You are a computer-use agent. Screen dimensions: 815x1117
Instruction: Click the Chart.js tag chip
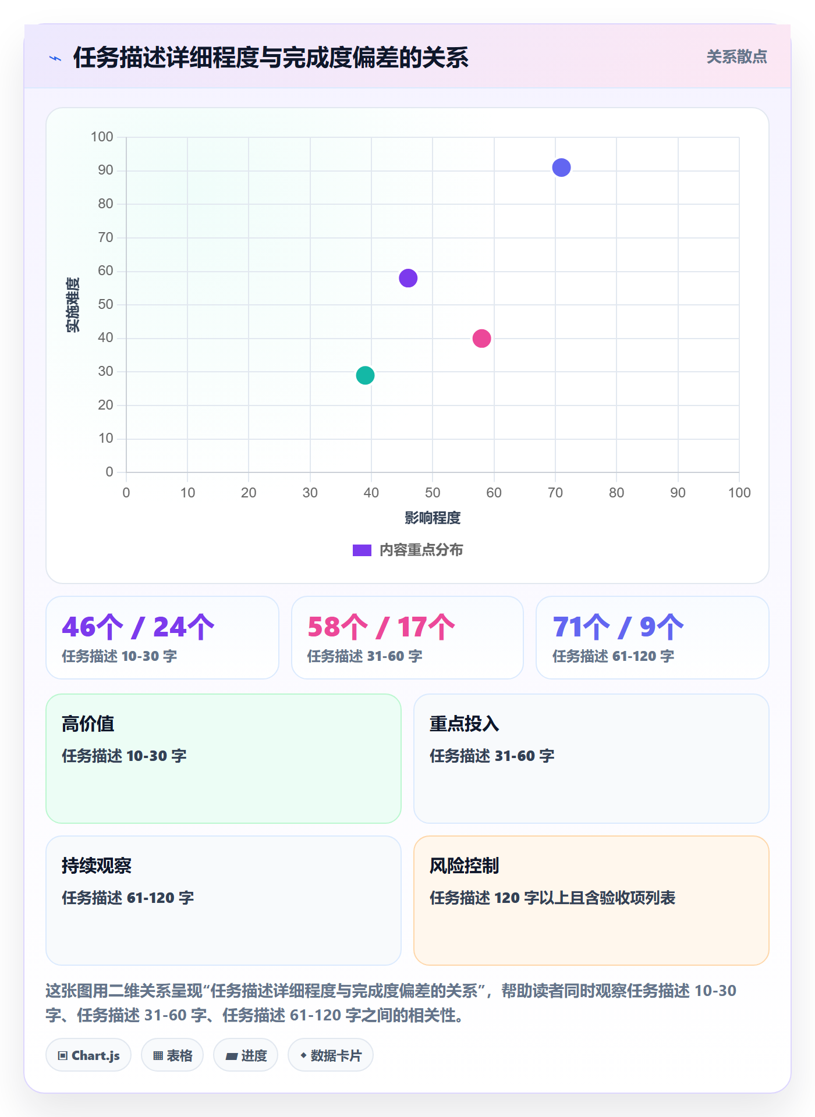pos(88,1055)
